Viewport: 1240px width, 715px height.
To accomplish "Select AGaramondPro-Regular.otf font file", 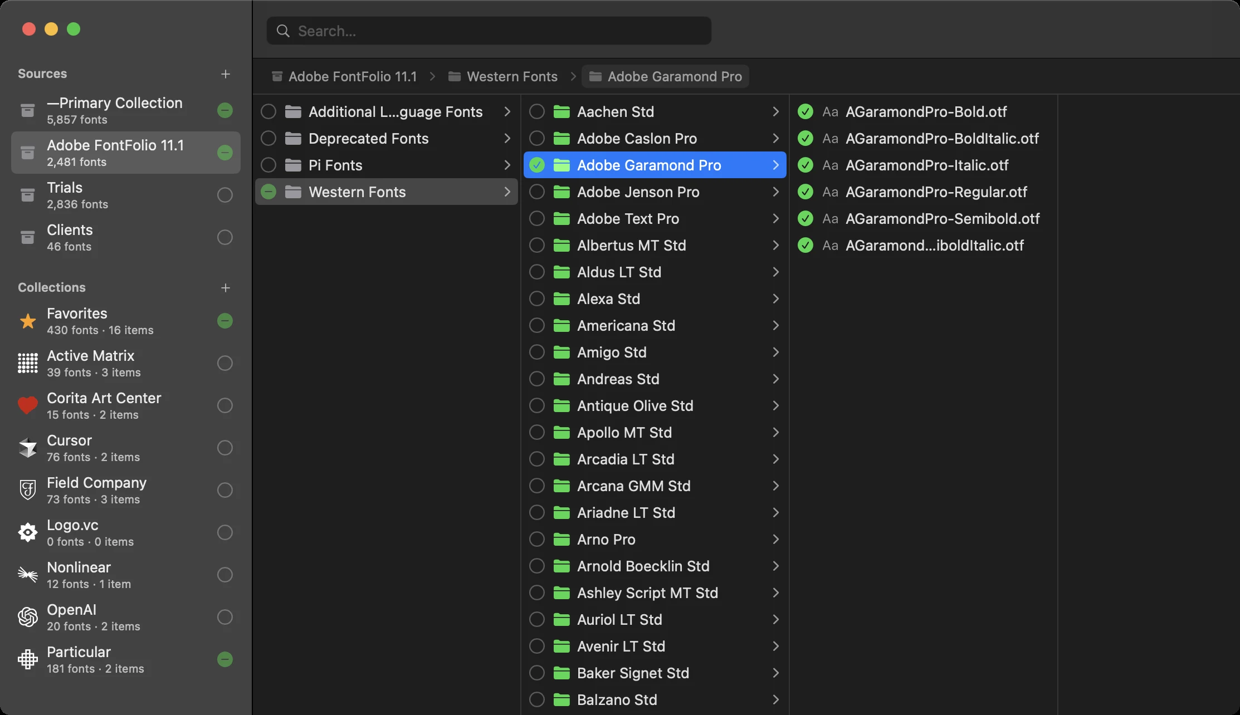I will [924, 192].
